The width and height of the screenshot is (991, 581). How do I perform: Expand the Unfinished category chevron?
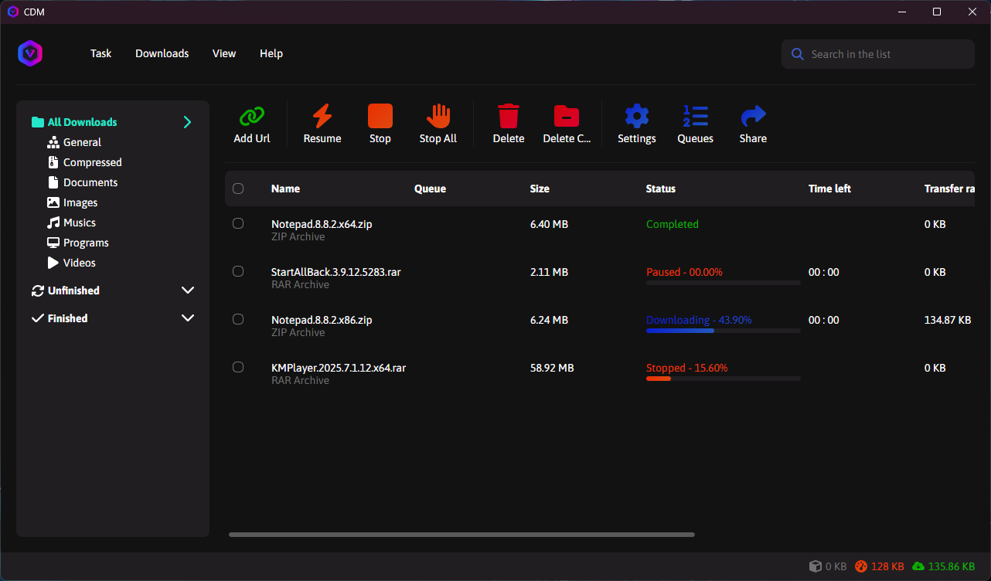187,290
